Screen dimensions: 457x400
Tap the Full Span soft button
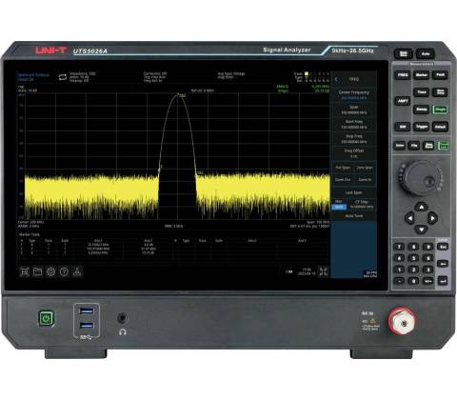coord(343,168)
